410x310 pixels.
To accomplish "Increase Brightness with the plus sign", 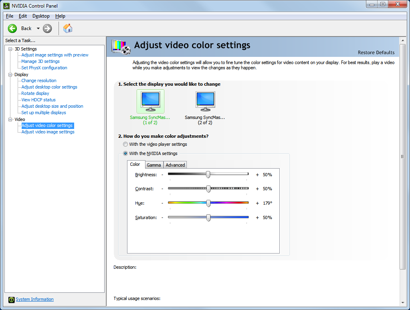I will coord(257,175).
